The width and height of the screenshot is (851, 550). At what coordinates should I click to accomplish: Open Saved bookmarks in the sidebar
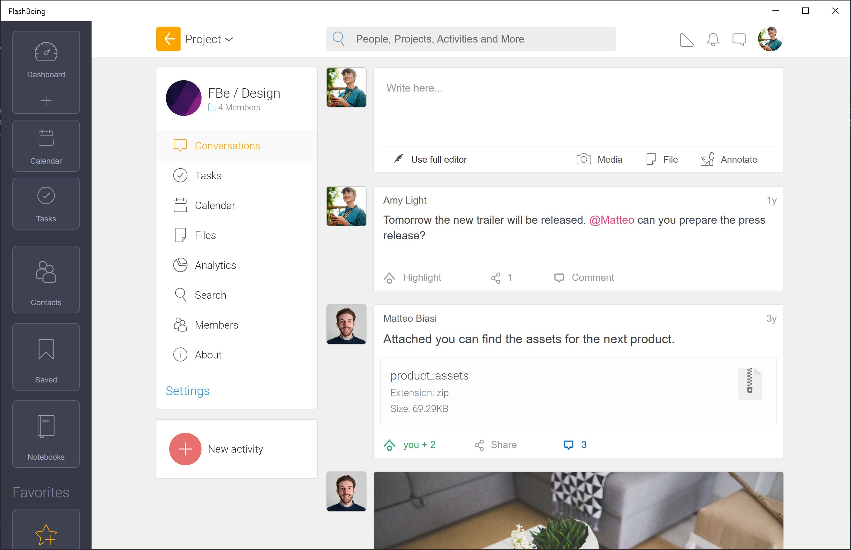point(46,356)
